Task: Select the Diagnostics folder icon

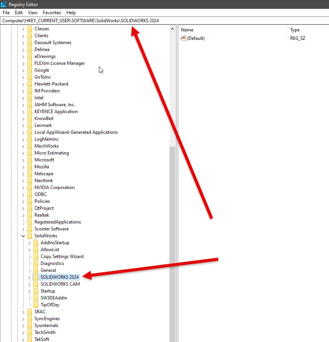Action: click(36, 263)
